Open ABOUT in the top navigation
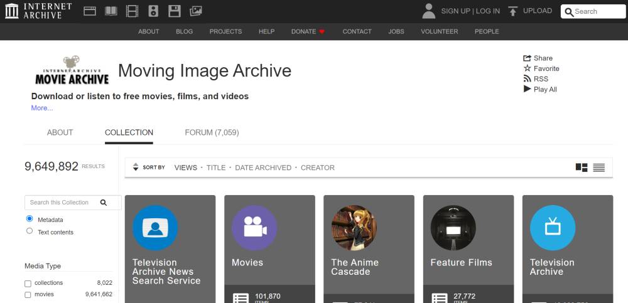The image size is (628, 303). tap(149, 31)
